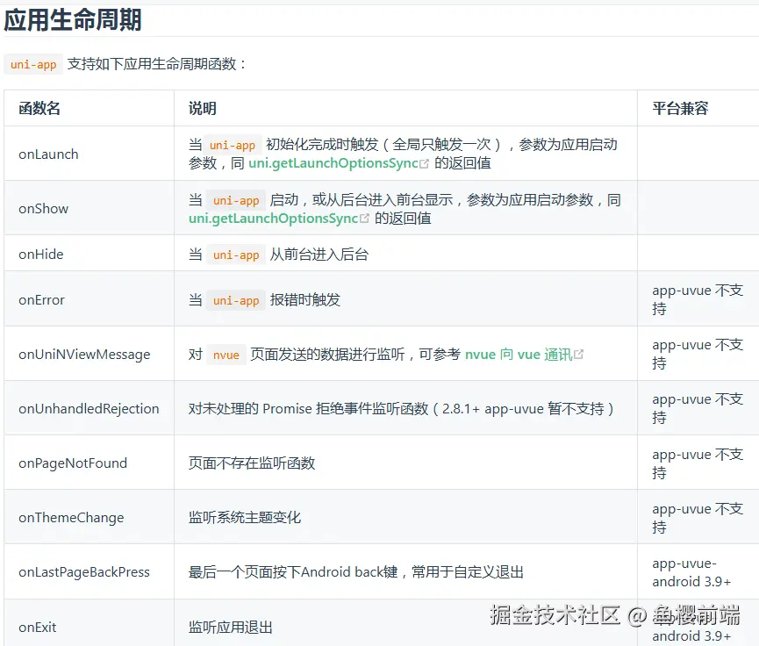Click external-link icon after onLaunch's getLaunchOptionsSync
The width and height of the screenshot is (759, 646).
coord(424,163)
